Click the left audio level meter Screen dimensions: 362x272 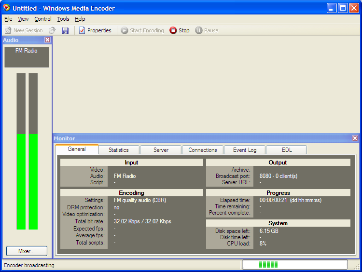pyautogui.click(x=21, y=151)
